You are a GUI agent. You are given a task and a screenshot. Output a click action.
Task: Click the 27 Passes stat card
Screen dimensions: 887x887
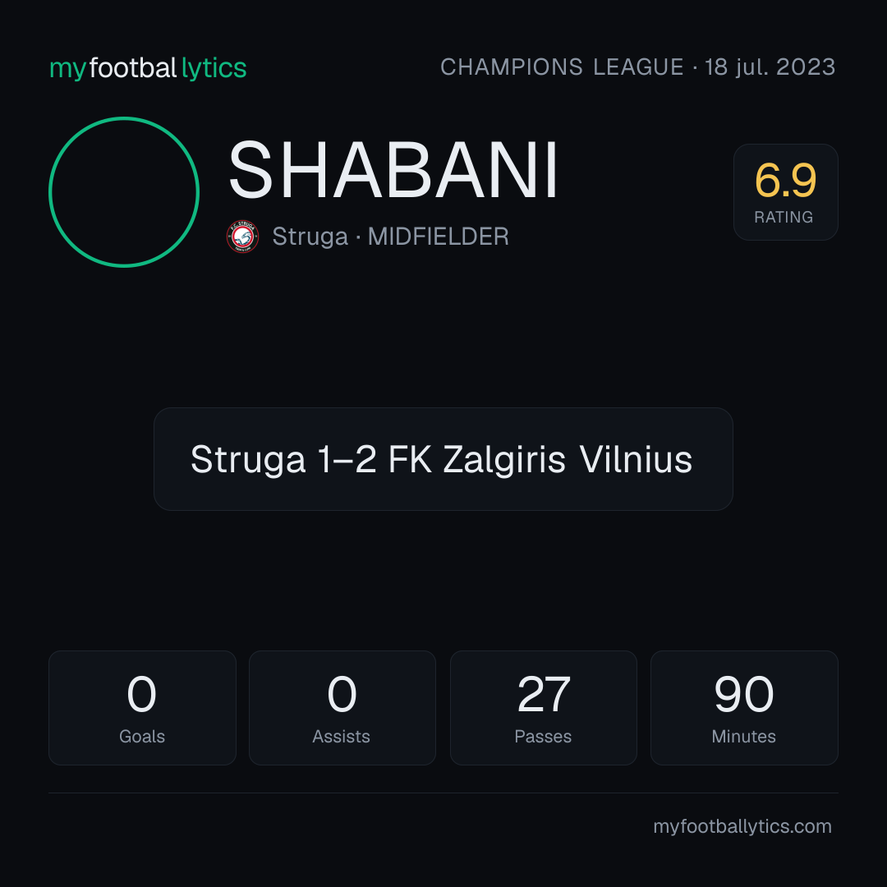pos(543,708)
